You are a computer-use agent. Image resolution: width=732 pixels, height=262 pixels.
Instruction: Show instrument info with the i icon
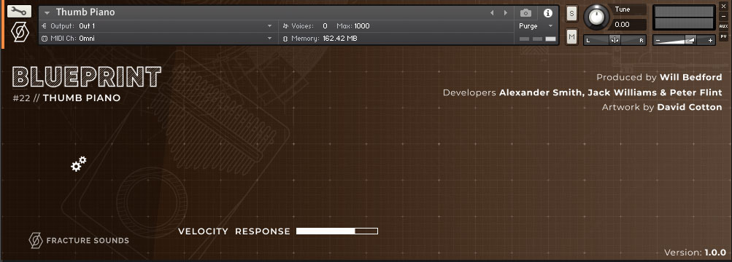(548, 13)
